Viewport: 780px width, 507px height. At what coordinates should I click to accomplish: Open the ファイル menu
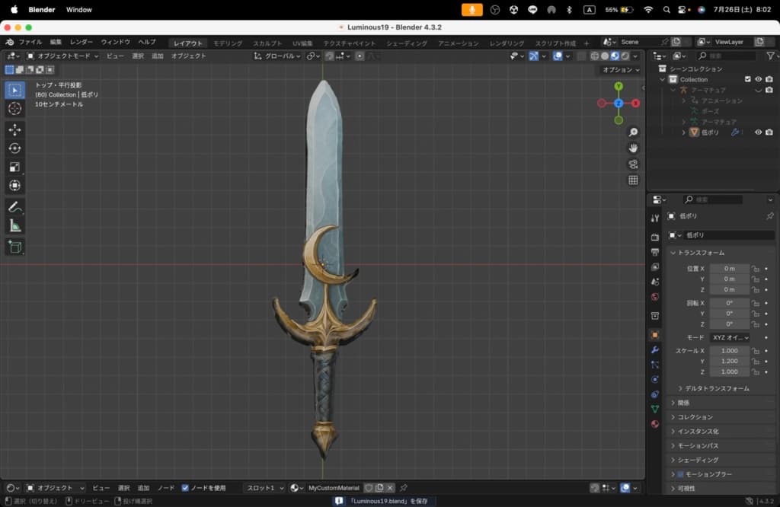point(30,42)
